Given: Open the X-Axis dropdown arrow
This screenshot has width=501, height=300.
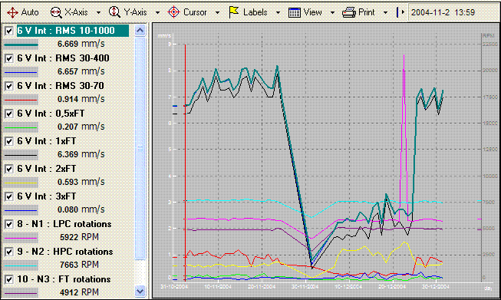Looking at the screenshot, I should (98, 13).
